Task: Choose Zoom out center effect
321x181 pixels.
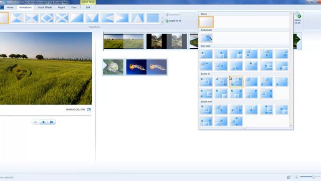Action: 206,110
